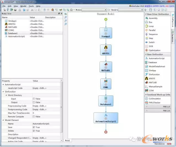This screenshot has height=147, width=176.
Task: Open the Model menu
Action: coord(23,6)
